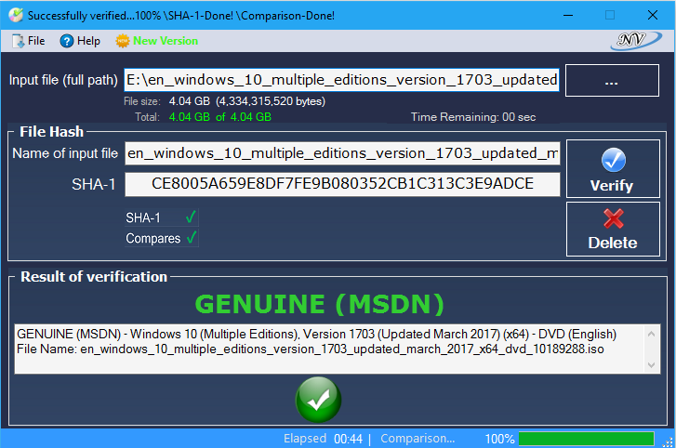Toggle the Compares check indicator
This screenshot has width=676, height=448.
coord(191,239)
